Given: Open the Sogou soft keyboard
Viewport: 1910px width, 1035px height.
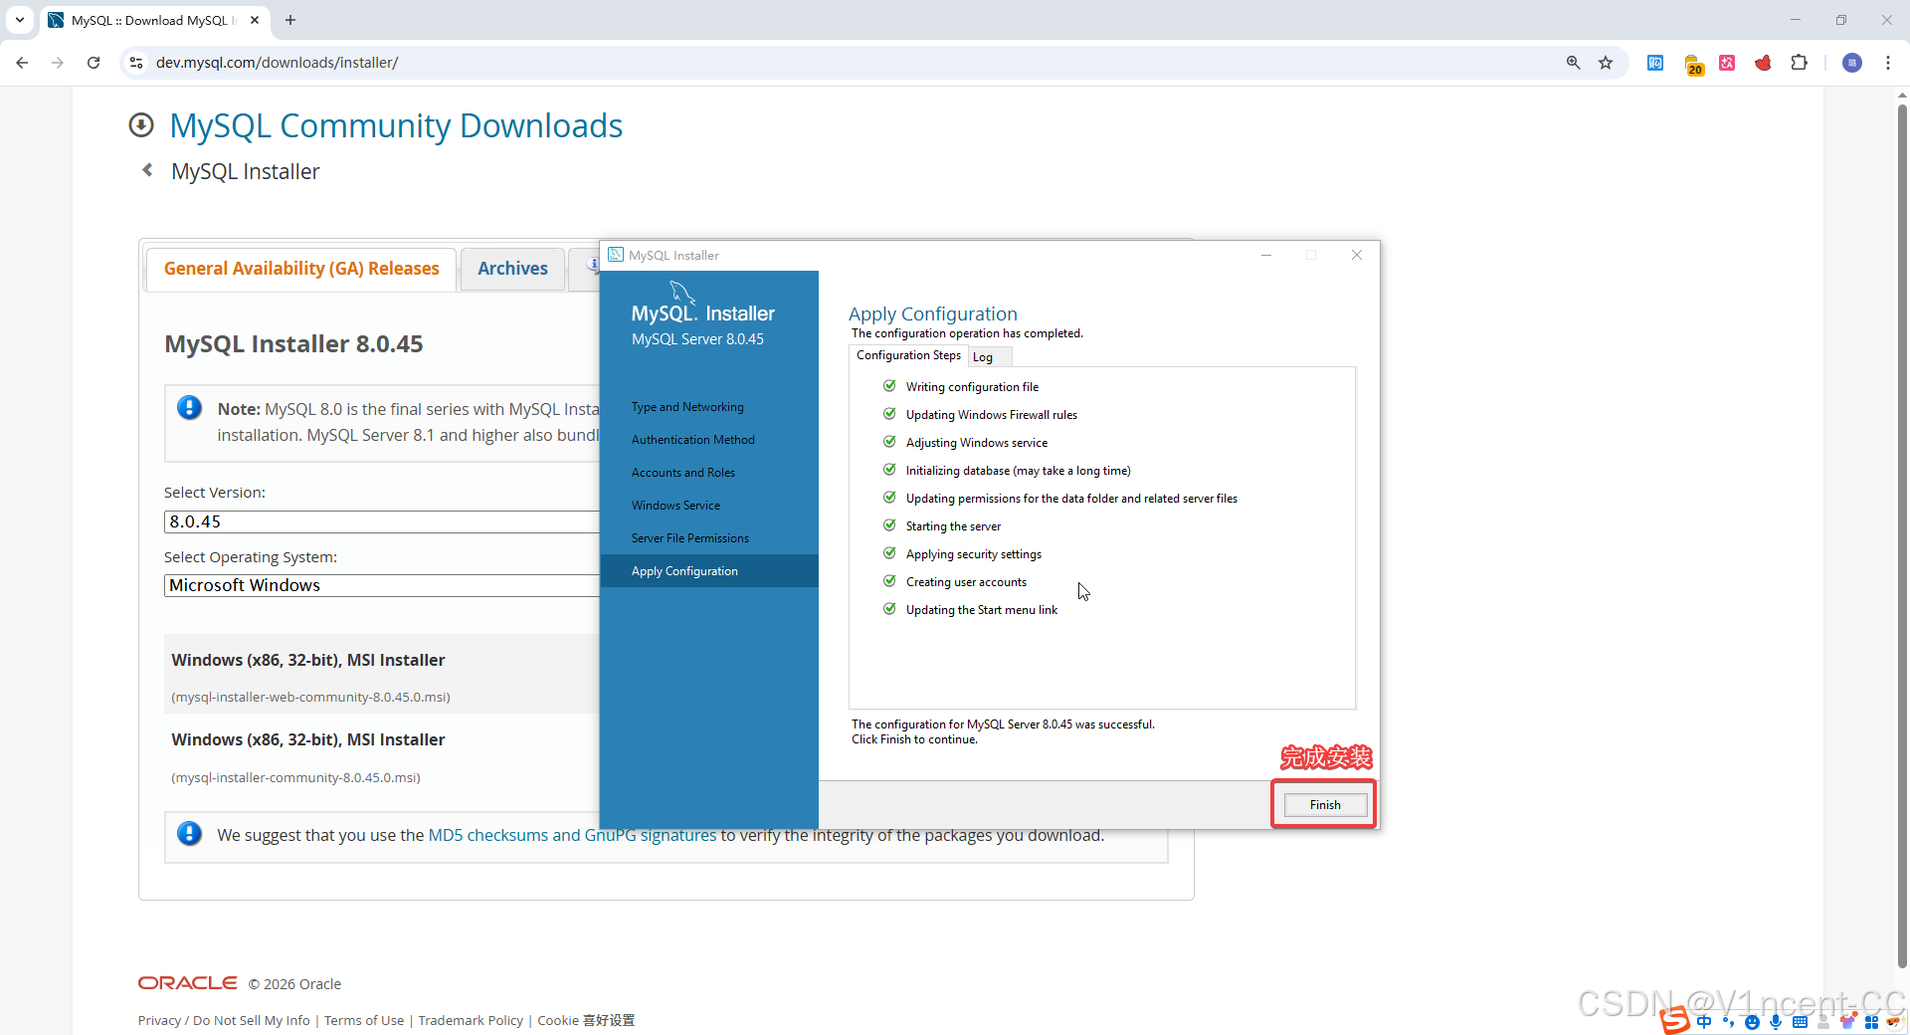Looking at the screenshot, I should 1800,1022.
